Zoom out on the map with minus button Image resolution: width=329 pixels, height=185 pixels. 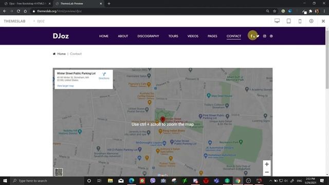click(x=267, y=172)
